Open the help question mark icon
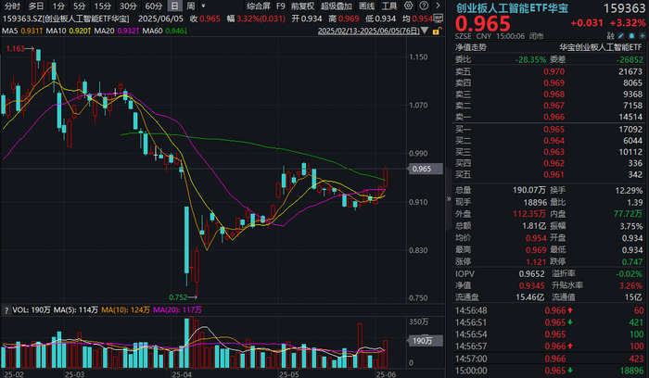649x378 pixels. tap(424, 6)
